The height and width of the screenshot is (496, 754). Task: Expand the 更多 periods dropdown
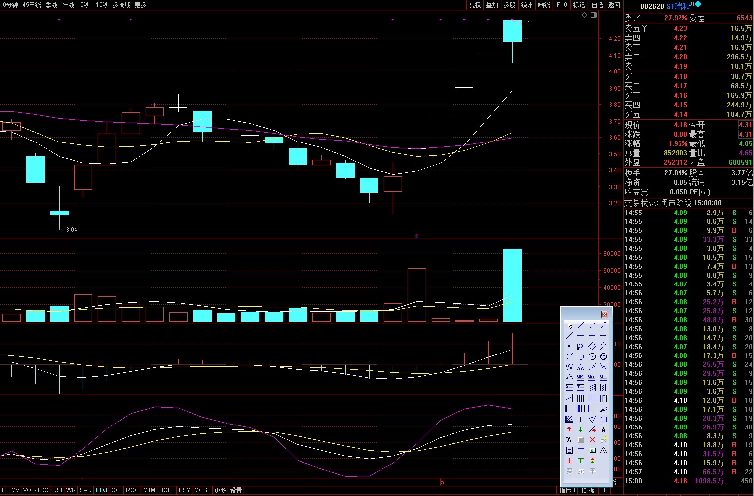point(143,5)
